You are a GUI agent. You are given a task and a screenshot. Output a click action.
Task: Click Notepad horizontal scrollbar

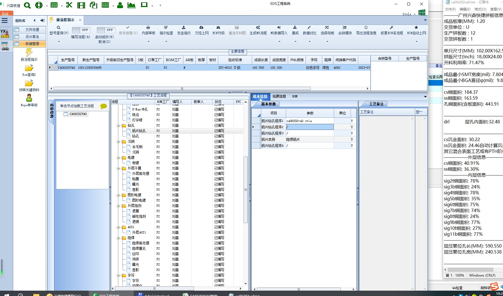click(470, 270)
